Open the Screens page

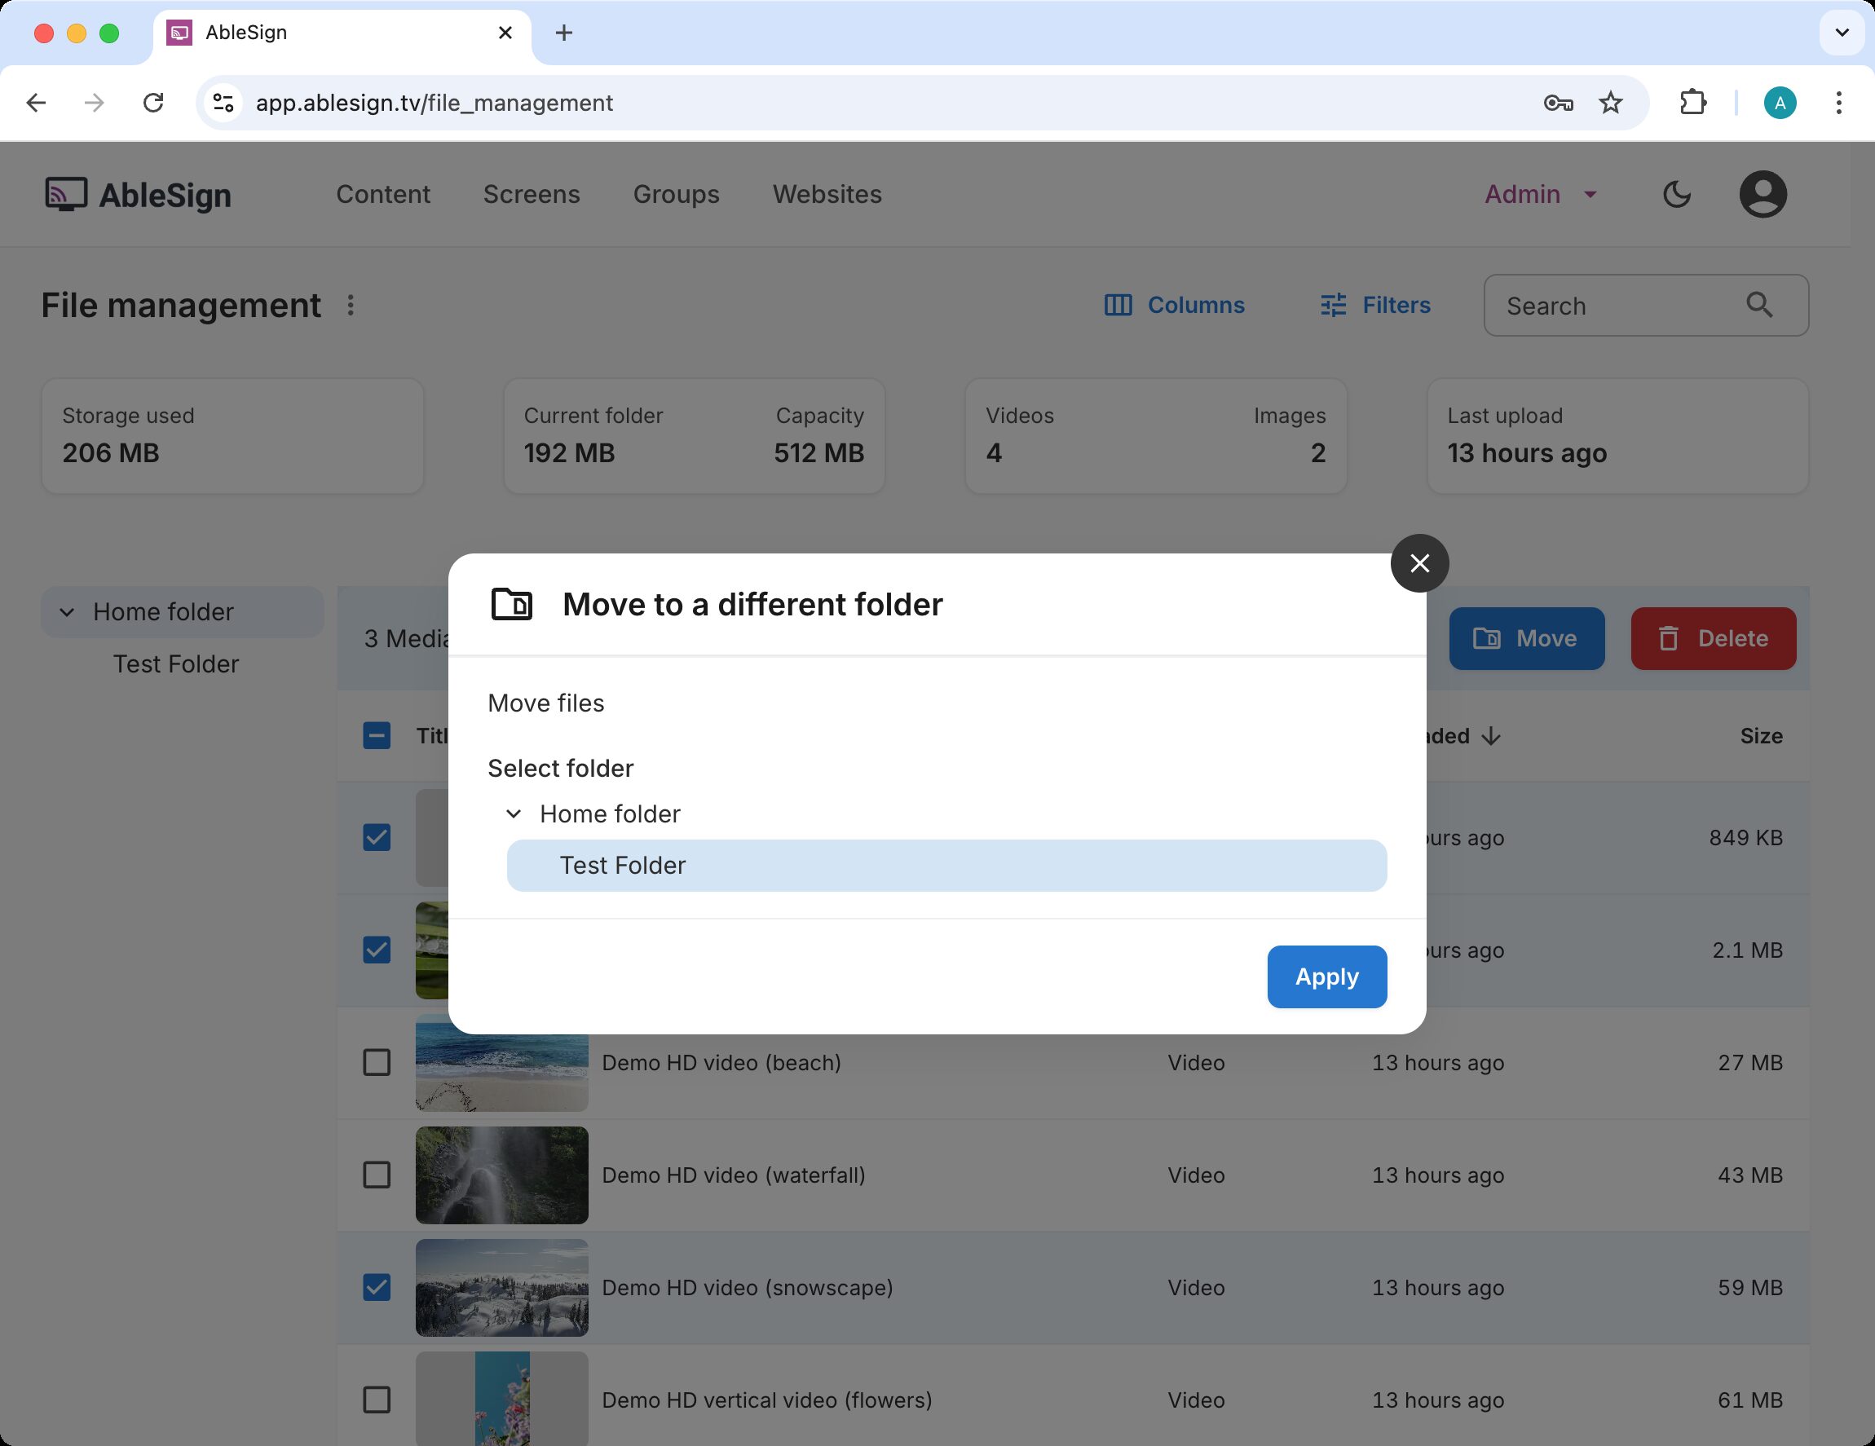532,195
